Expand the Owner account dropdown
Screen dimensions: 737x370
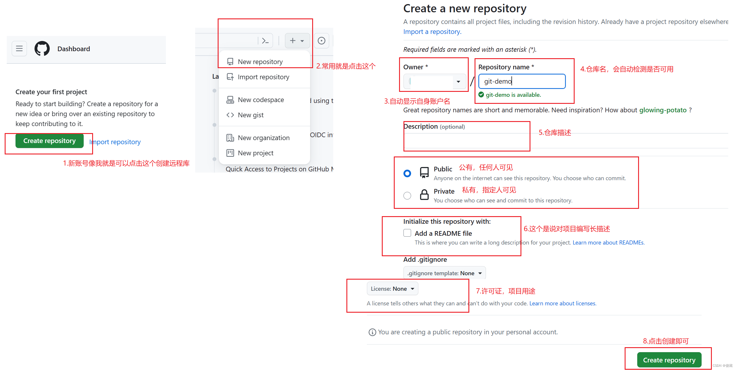(435, 82)
